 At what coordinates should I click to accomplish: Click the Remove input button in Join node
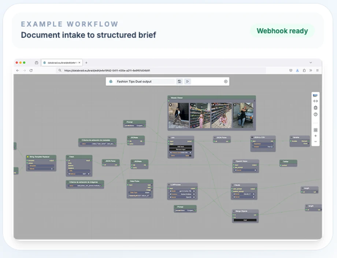[x=181, y=149]
